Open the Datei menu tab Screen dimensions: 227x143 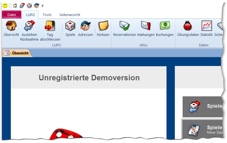[x=12, y=15]
